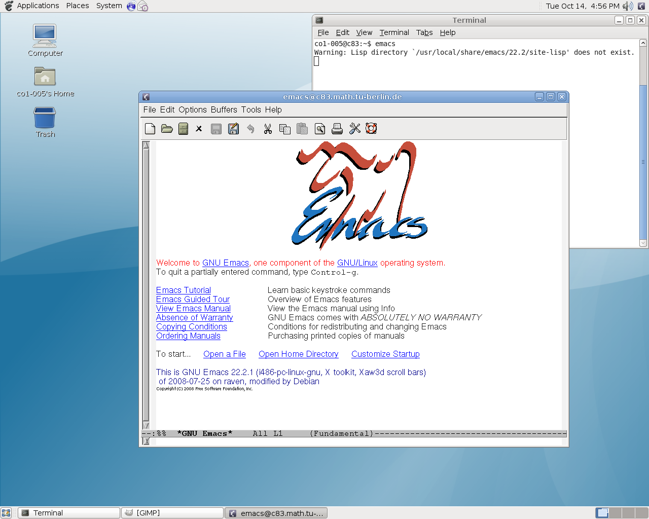Switch to emacs@c83 taskbar button
The image size is (649, 519).
click(x=276, y=513)
